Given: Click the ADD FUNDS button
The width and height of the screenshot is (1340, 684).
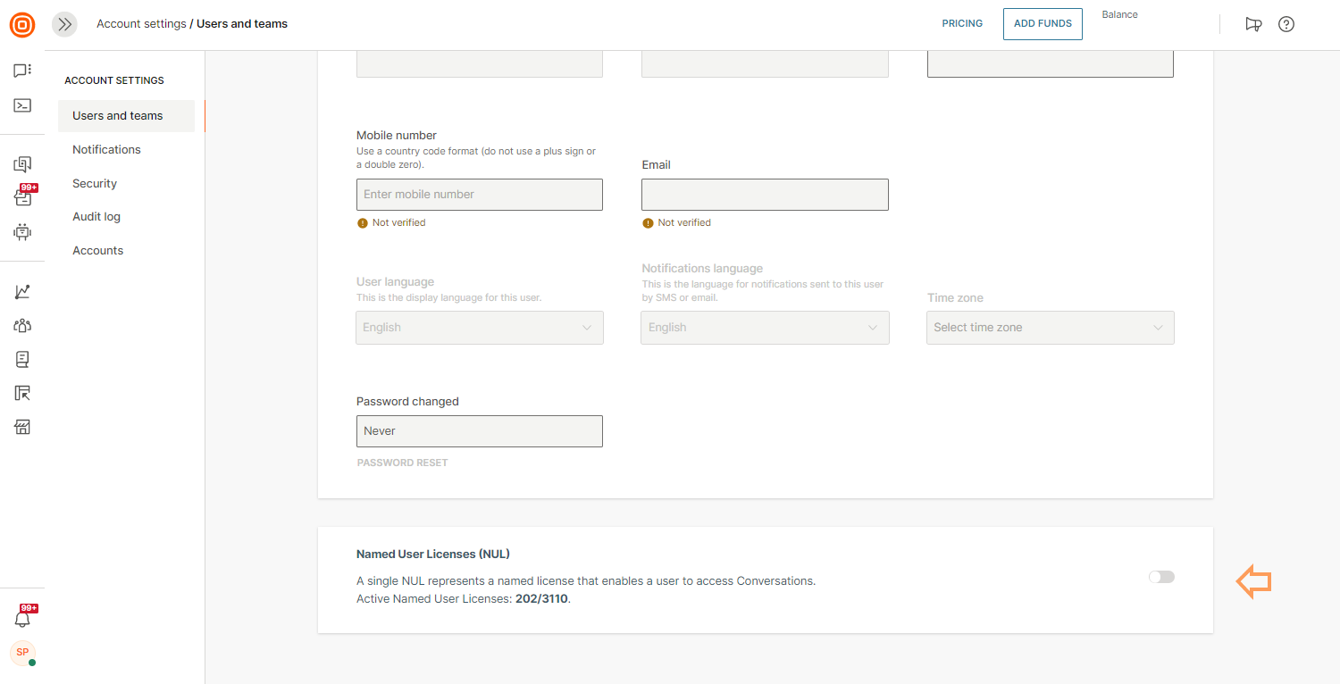Looking at the screenshot, I should click(x=1043, y=24).
